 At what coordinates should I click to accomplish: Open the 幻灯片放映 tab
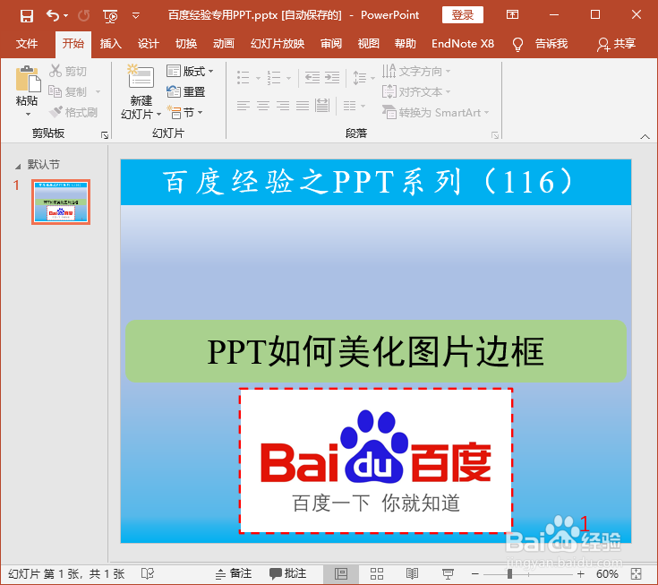(x=278, y=44)
